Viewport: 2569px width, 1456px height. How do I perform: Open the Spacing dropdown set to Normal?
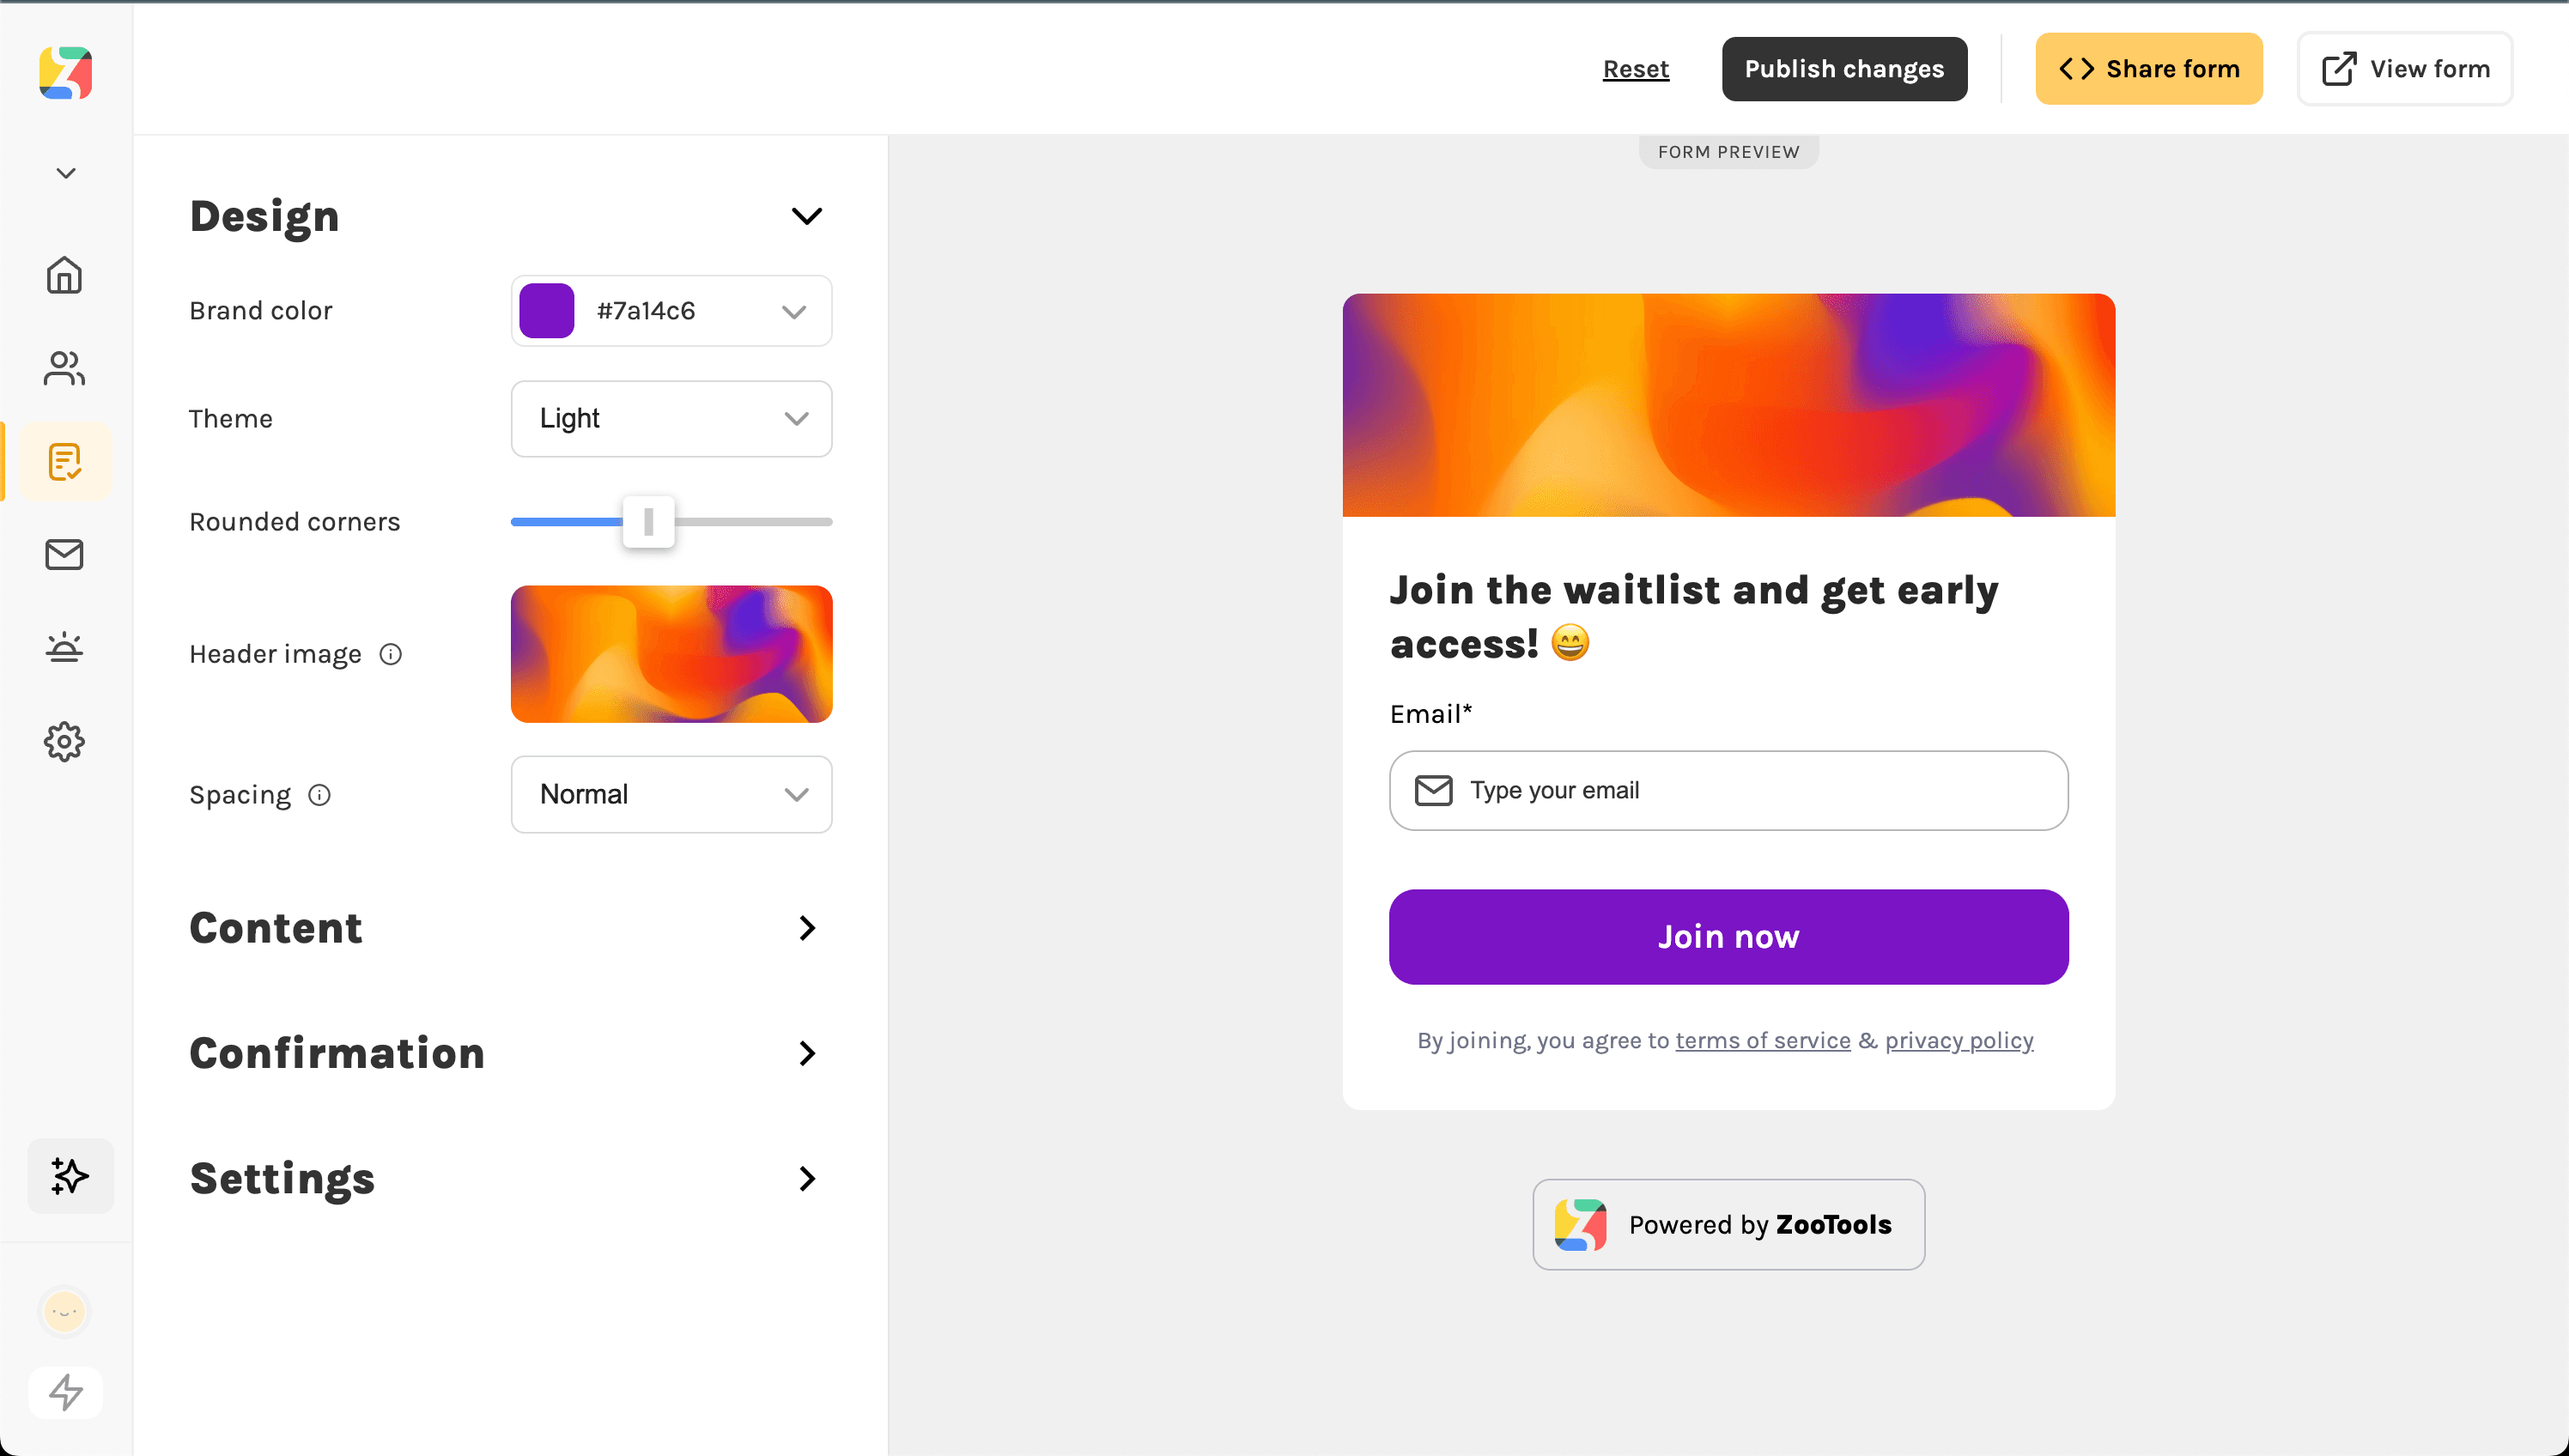(x=671, y=795)
